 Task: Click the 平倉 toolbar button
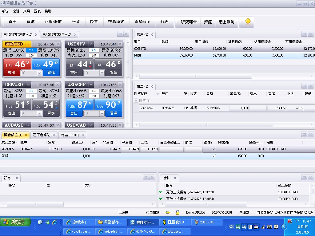point(76,22)
